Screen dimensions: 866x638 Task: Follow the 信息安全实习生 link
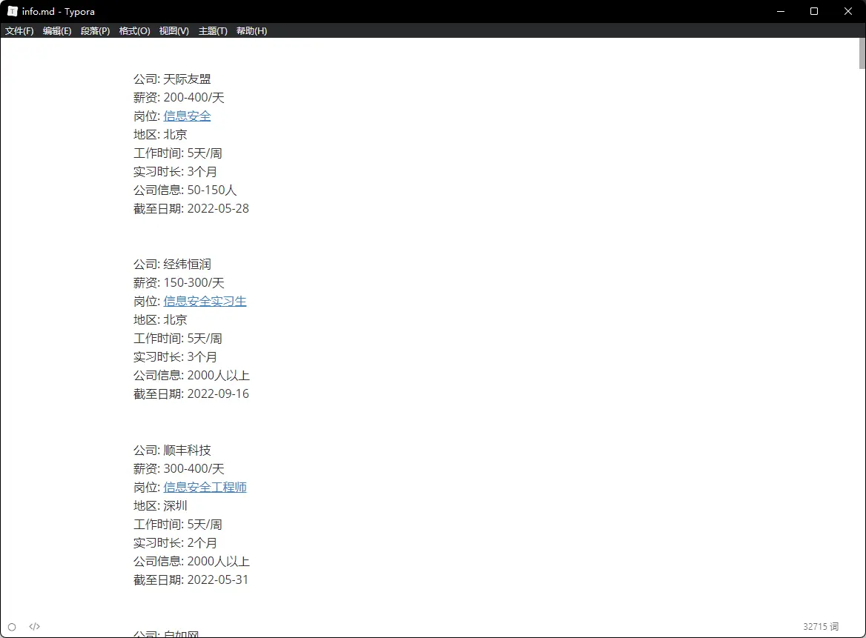click(x=205, y=302)
